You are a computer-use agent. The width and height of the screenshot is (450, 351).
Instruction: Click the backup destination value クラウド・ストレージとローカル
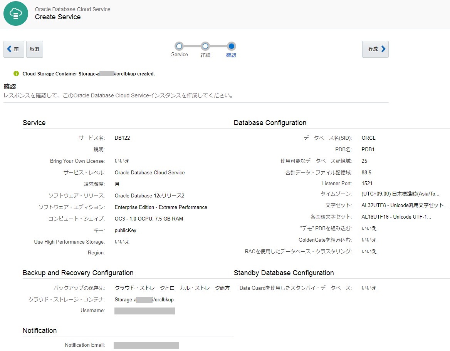(172, 288)
